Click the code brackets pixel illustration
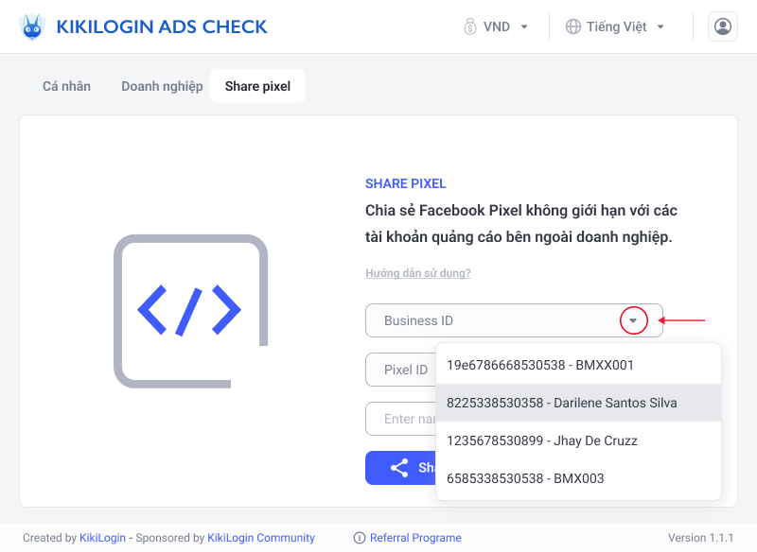Screen dimensions: 757x552 click(x=191, y=311)
